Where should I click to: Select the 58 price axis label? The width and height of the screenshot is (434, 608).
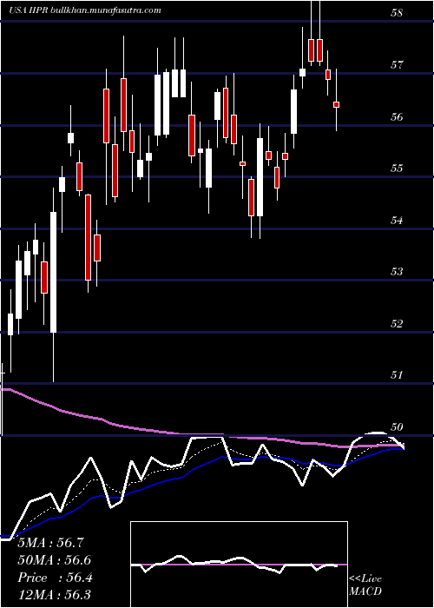click(x=397, y=13)
